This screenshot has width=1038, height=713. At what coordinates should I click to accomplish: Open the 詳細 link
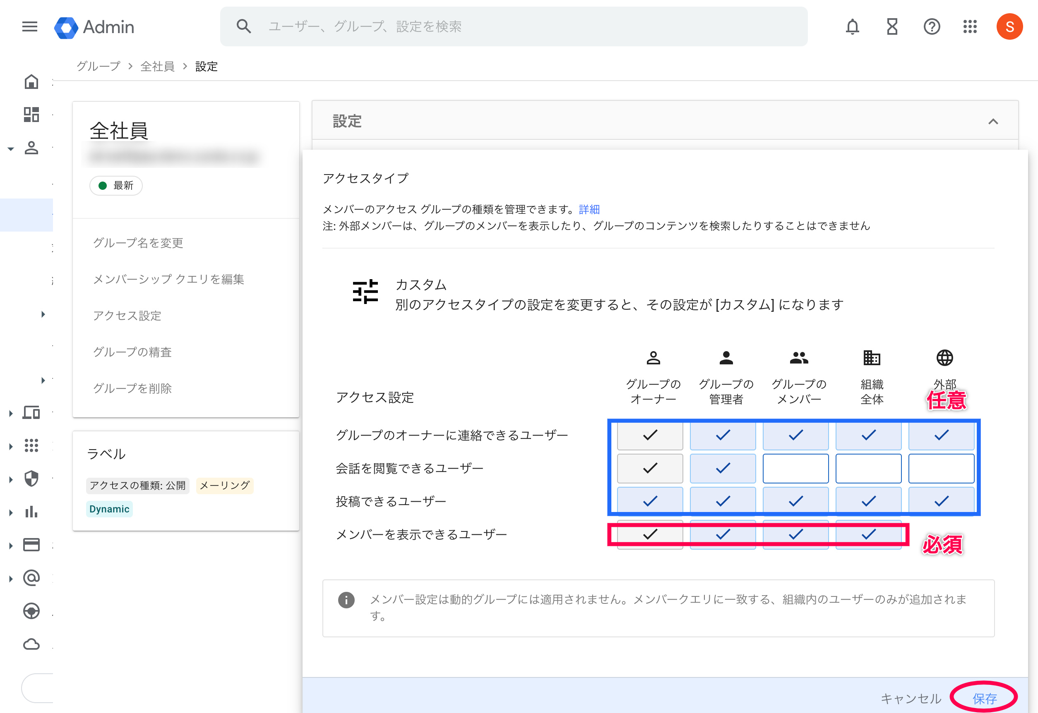coord(589,209)
